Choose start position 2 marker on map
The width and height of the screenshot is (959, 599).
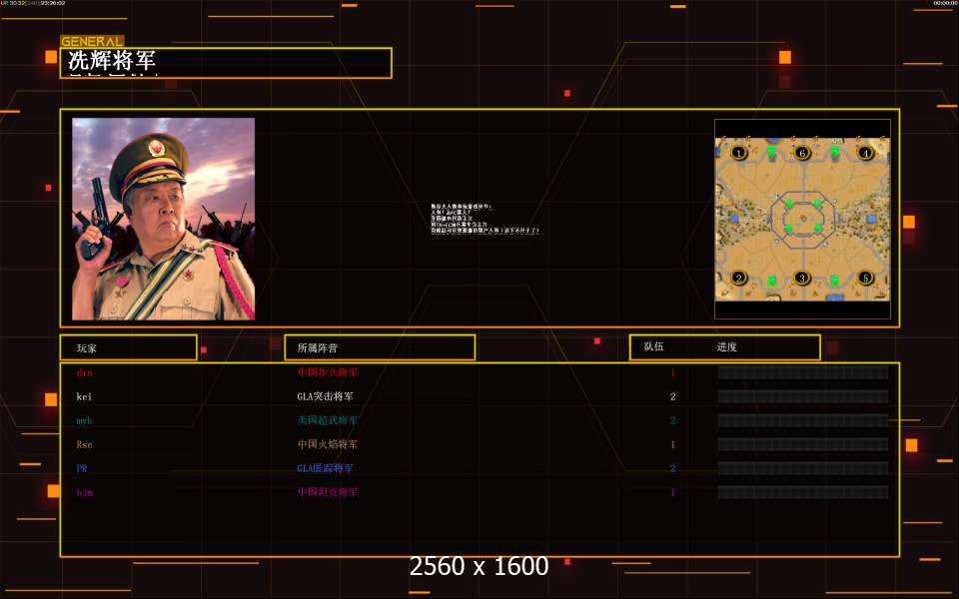(738, 279)
